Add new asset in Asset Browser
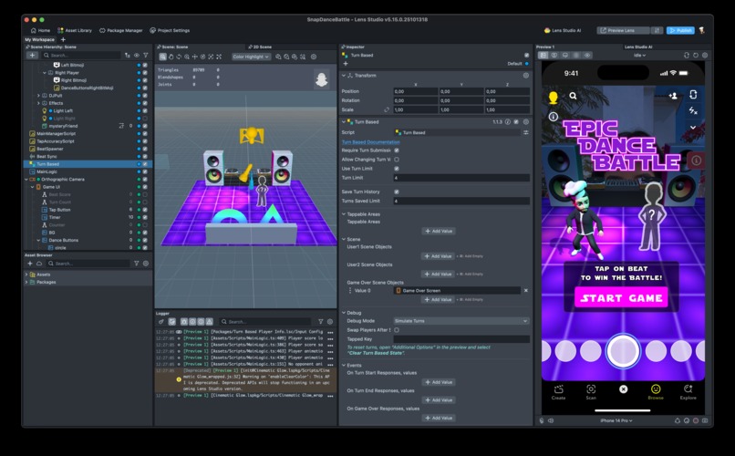Image resolution: width=735 pixels, height=456 pixels. [x=30, y=264]
